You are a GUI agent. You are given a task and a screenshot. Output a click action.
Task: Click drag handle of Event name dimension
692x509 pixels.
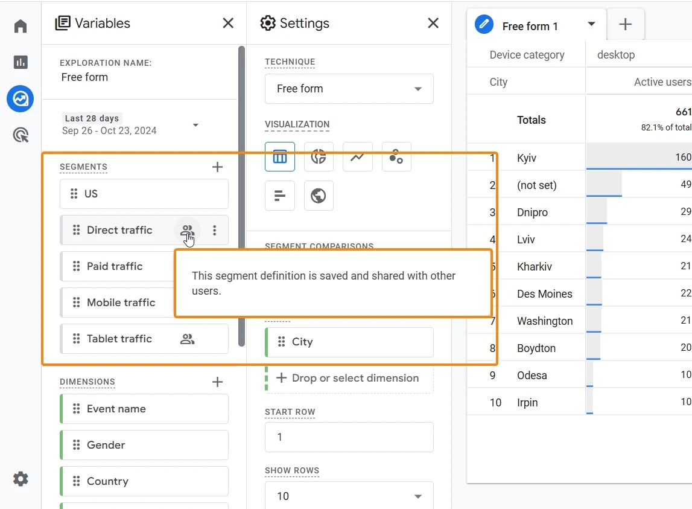point(77,409)
